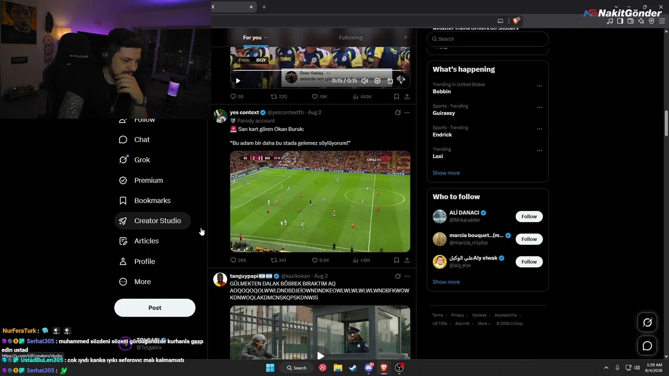Enter fullscreen on the top video
The height and width of the screenshot is (376, 669).
pos(401,80)
